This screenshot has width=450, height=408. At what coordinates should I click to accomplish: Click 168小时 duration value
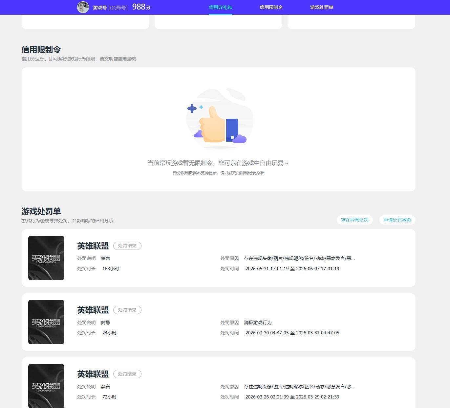point(111,269)
